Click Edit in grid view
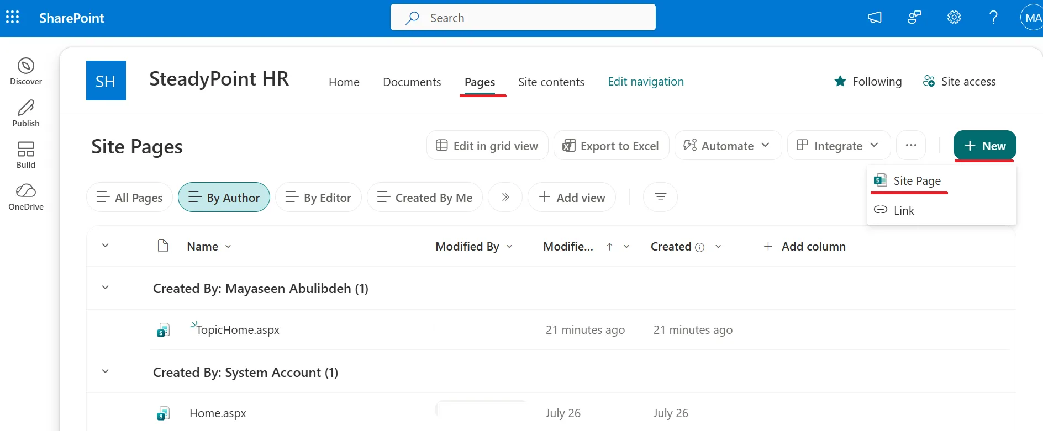Image resolution: width=1043 pixels, height=431 pixels. coord(487,146)
